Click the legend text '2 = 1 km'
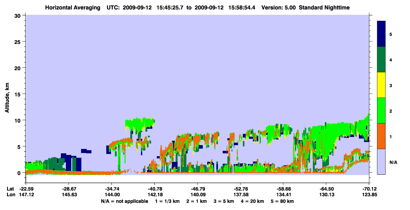The height and width of the screenshot is (210, 410). (x=197, y=201)
